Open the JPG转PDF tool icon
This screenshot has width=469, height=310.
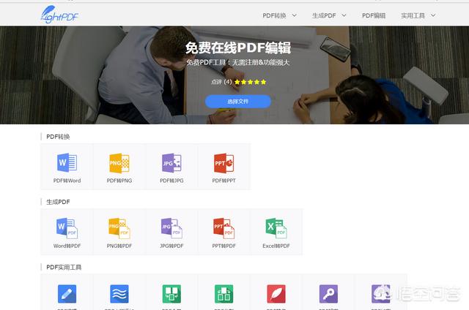click(171, 228)
